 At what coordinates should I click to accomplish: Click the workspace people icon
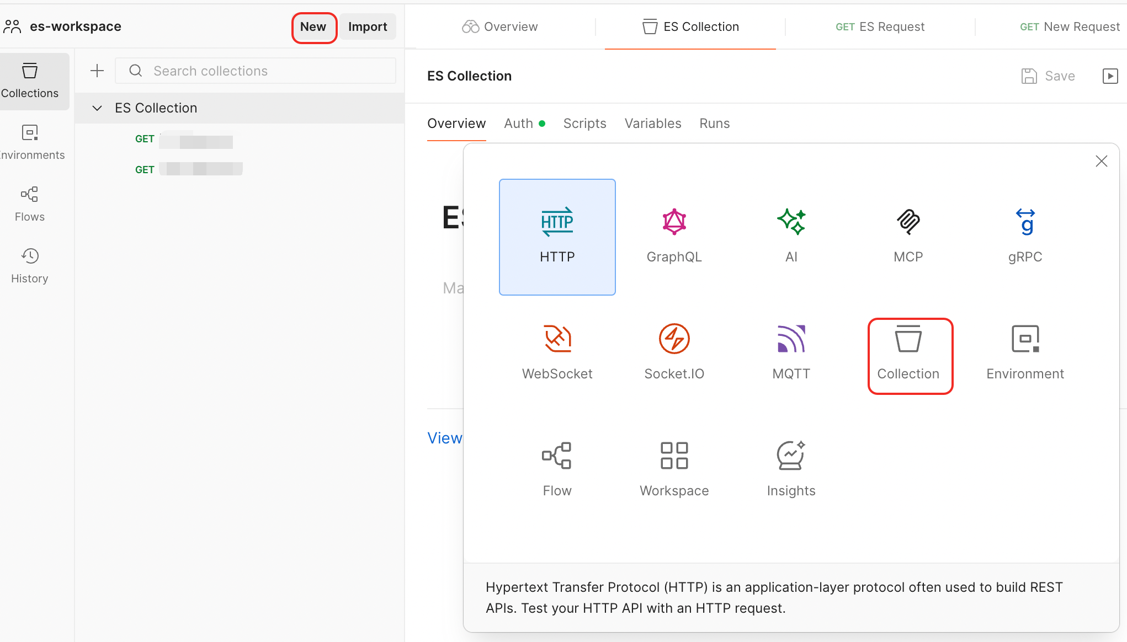click(12, 26)
